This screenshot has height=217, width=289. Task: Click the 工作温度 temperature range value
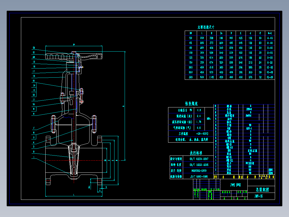pos(202,134)
